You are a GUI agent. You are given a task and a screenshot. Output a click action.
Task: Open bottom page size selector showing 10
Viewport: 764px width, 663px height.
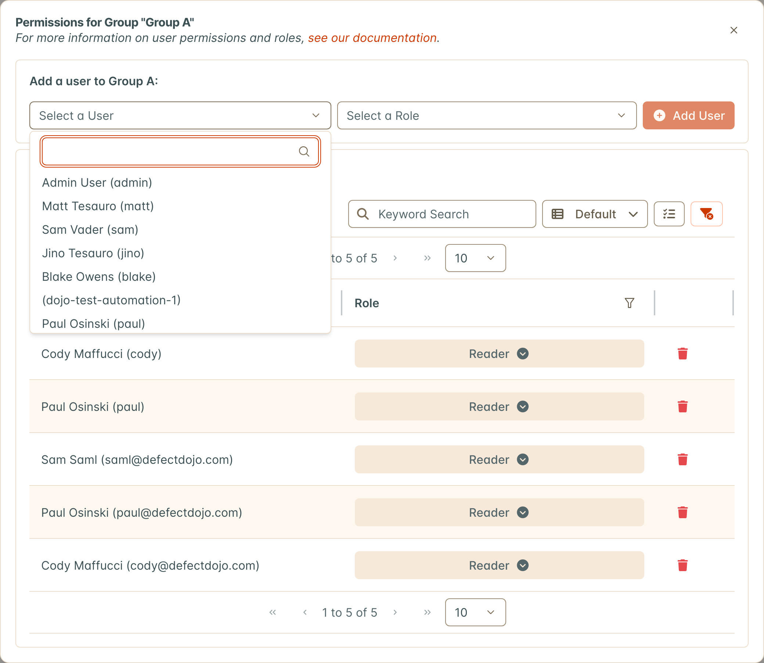[x=475, y=612]
